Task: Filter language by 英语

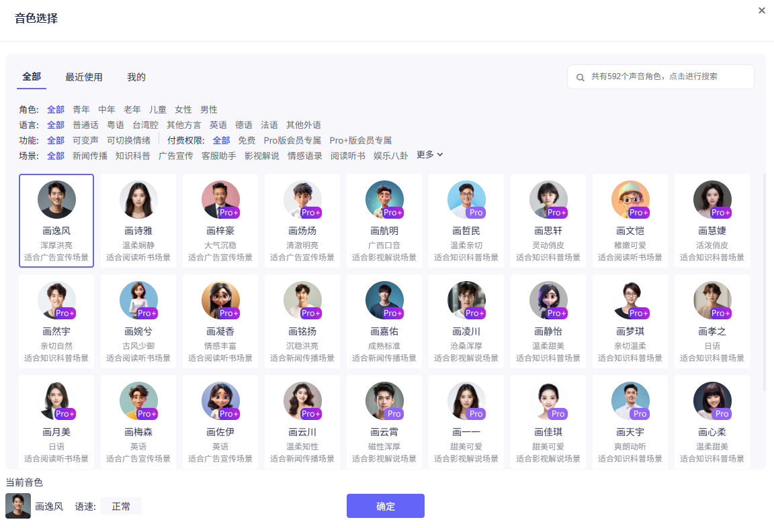Action: click(x=218, y=125)
